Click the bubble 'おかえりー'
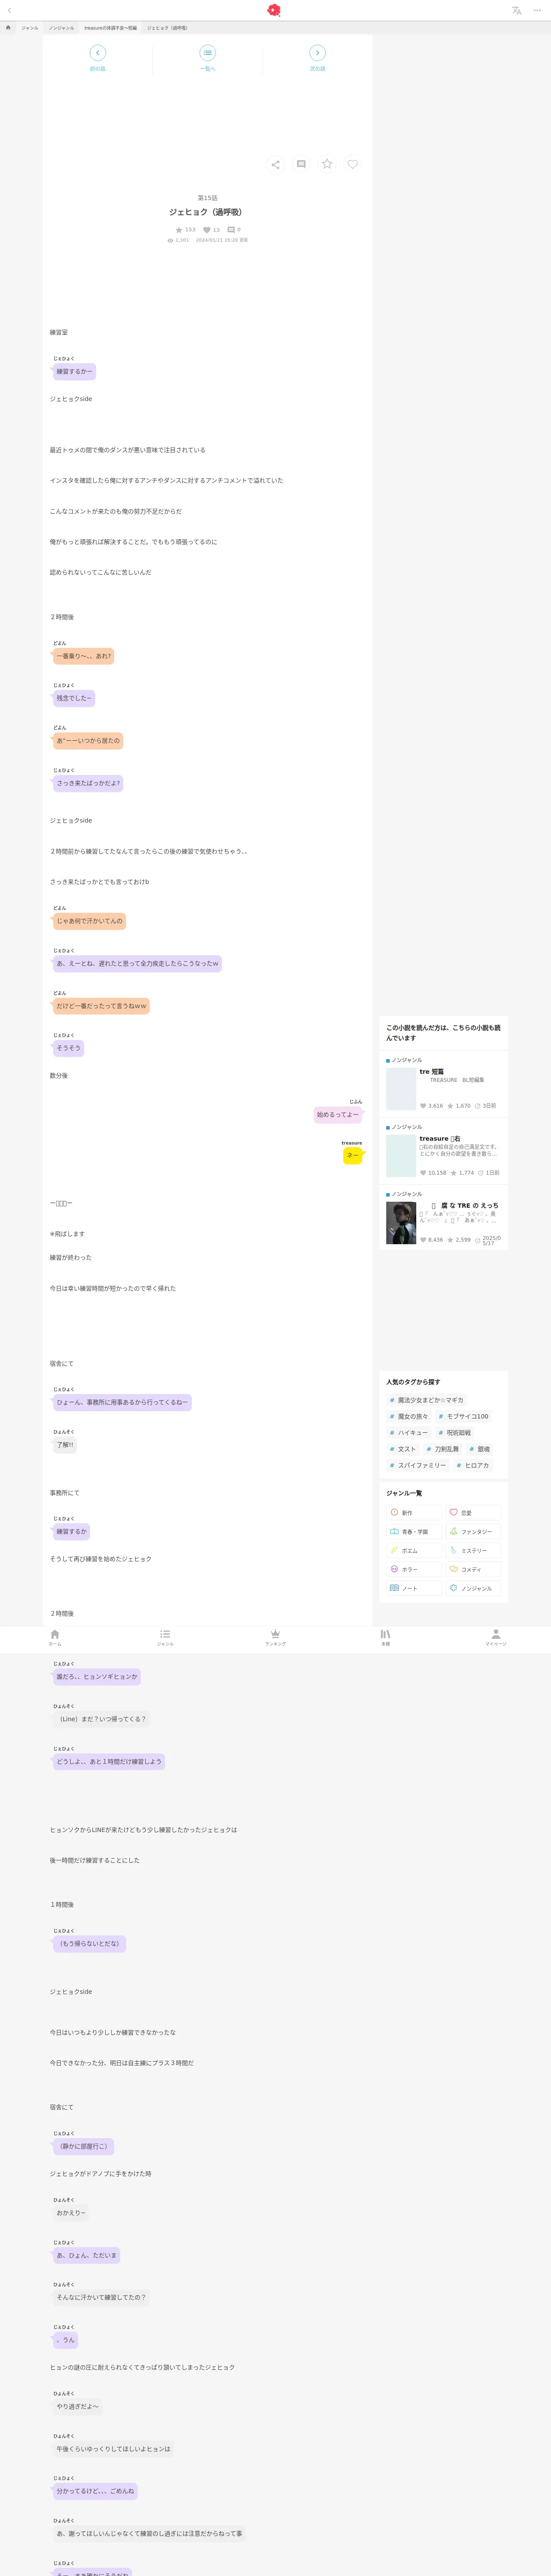Screen dimensions: 551x2576 70,2213
